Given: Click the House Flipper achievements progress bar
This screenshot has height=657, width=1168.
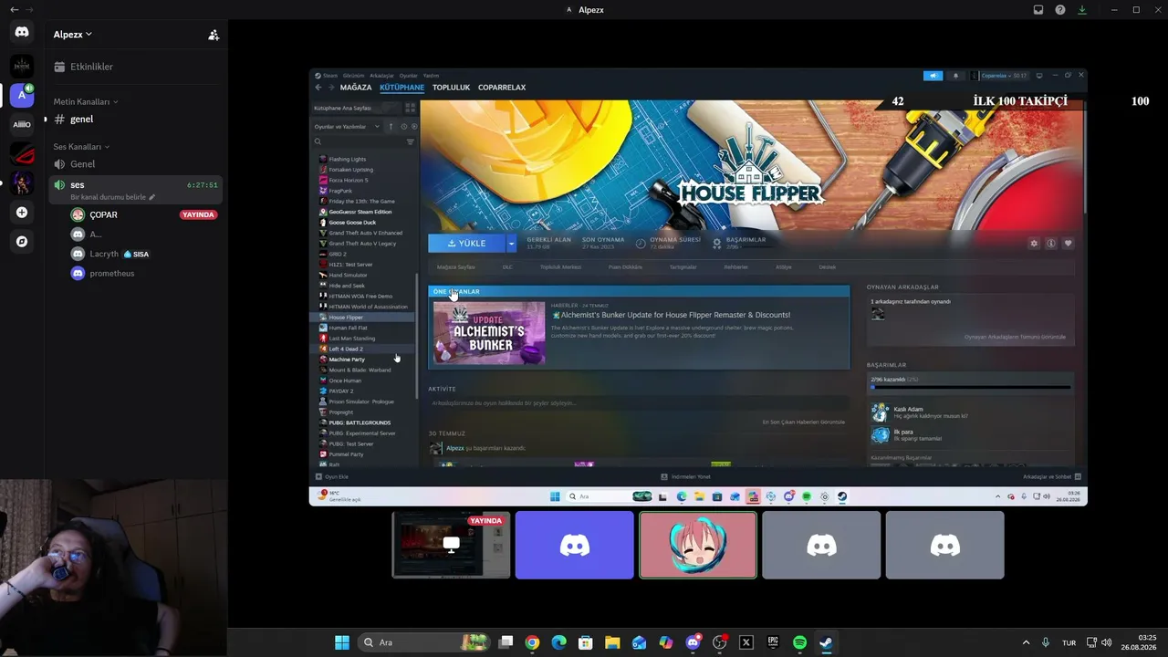Looking at the screenshot, I should (971, 388).
